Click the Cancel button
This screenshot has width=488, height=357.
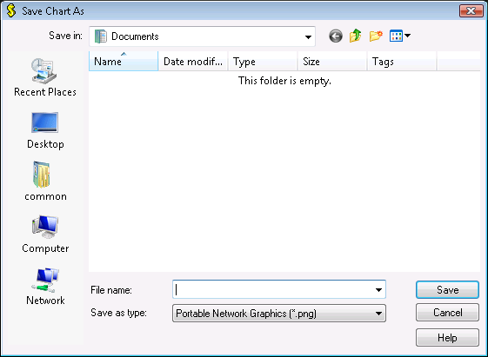pos(447,313)
